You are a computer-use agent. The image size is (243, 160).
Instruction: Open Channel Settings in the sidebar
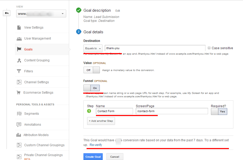click(37, 82)
